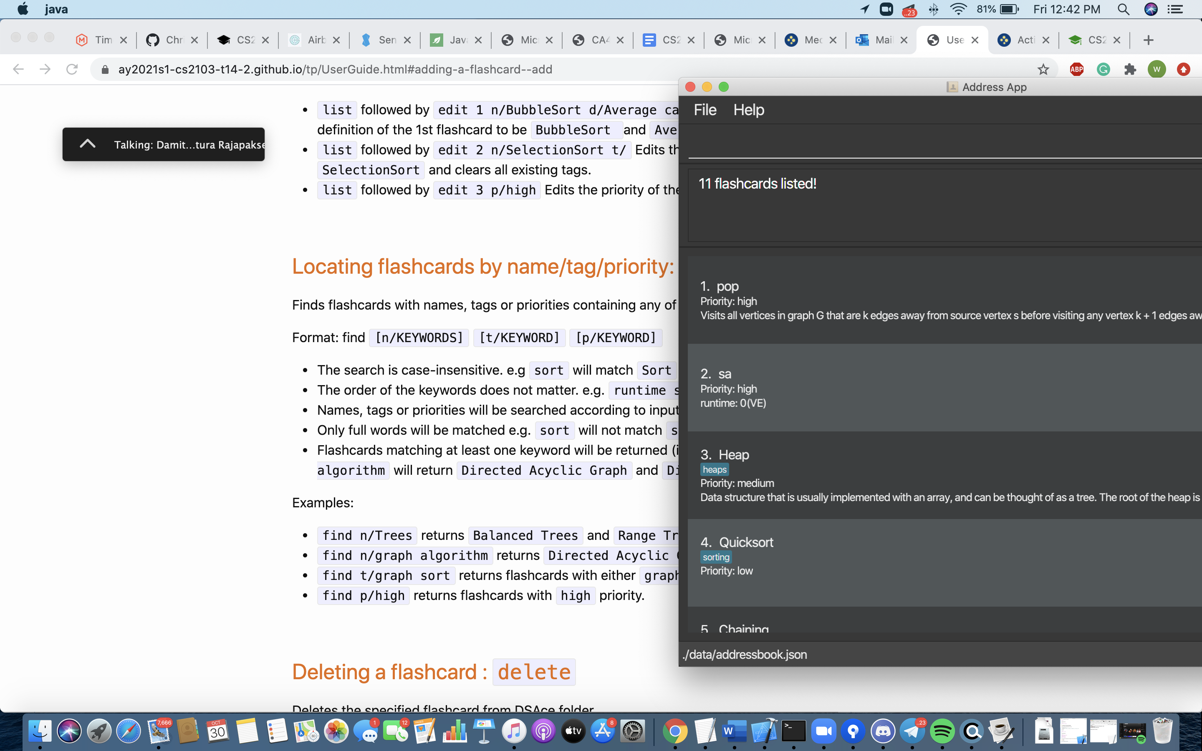Screen dimensions: 1202x751
Task: Bookmark this page with the star icon
Action: pos(1043,70)
